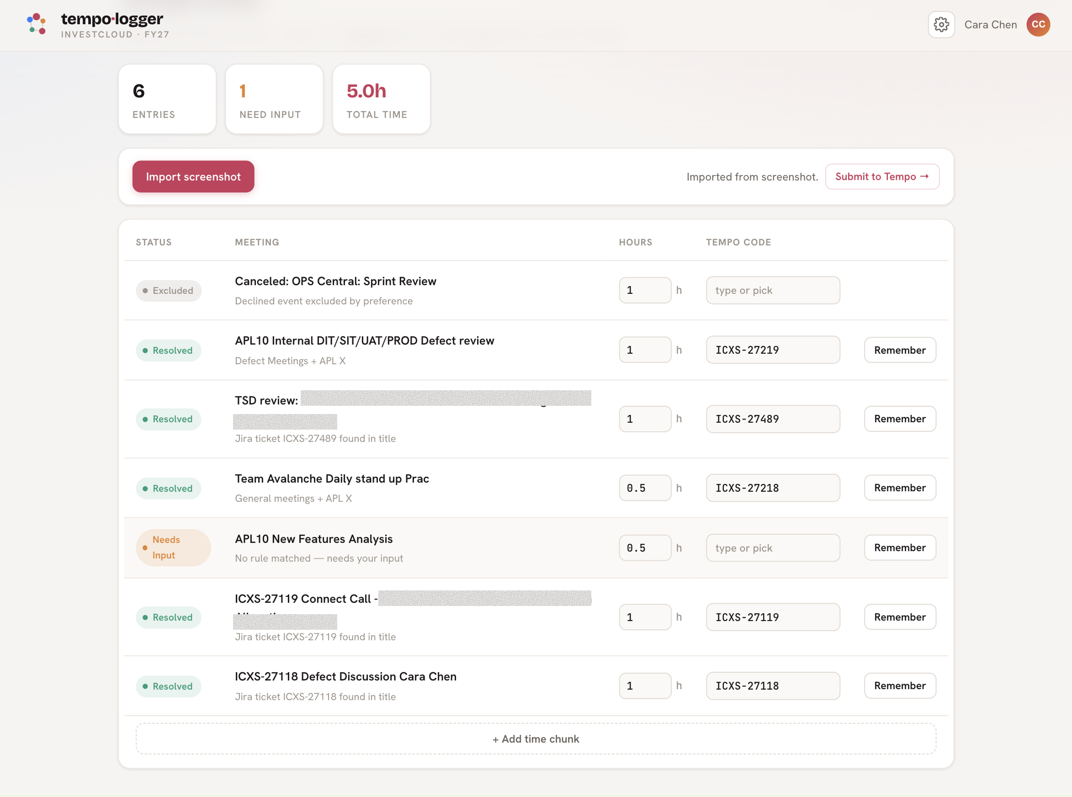
Task: Submit entries to Tempo
Action: (881, 176)
